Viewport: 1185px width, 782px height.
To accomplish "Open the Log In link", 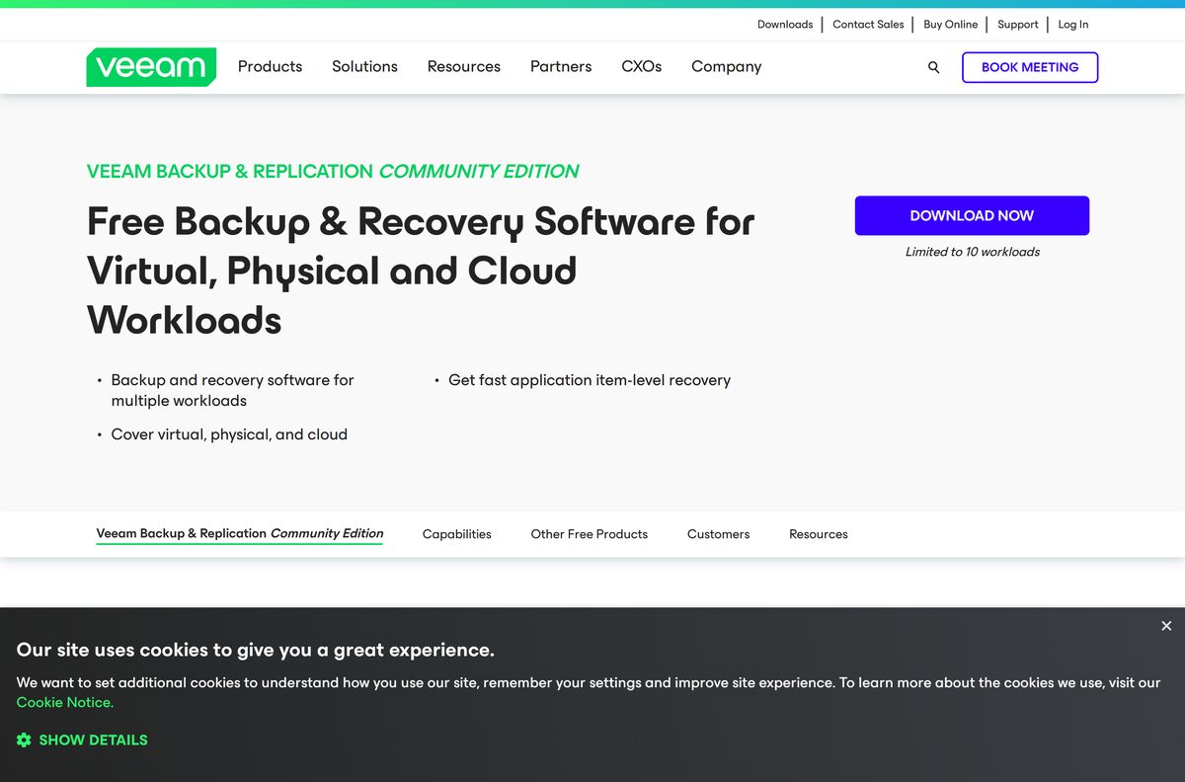I will click(1073, 25).
